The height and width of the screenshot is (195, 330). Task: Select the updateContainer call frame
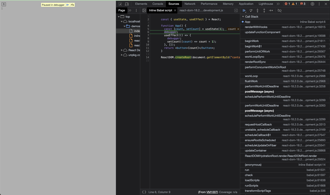(x=285, y=150)
